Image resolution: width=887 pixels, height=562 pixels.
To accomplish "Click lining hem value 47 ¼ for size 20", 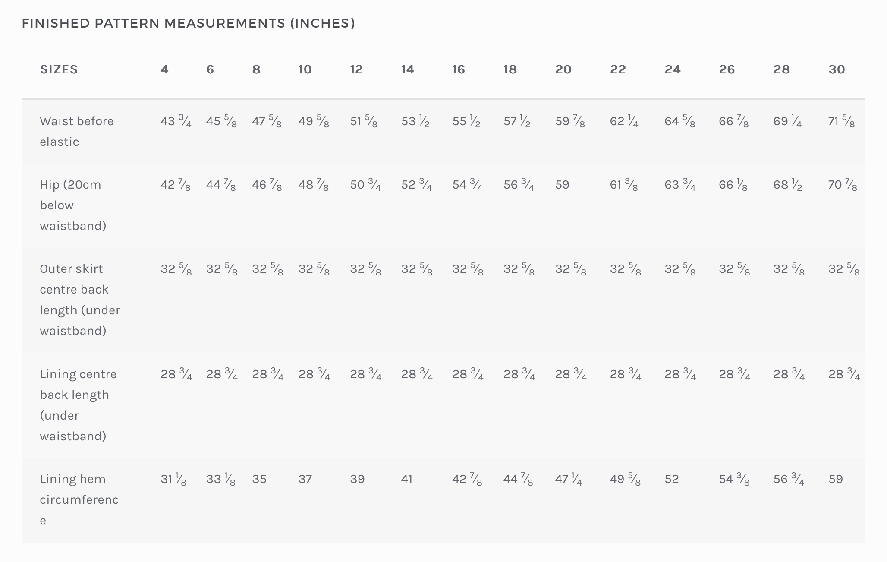I will pos(568,479).
